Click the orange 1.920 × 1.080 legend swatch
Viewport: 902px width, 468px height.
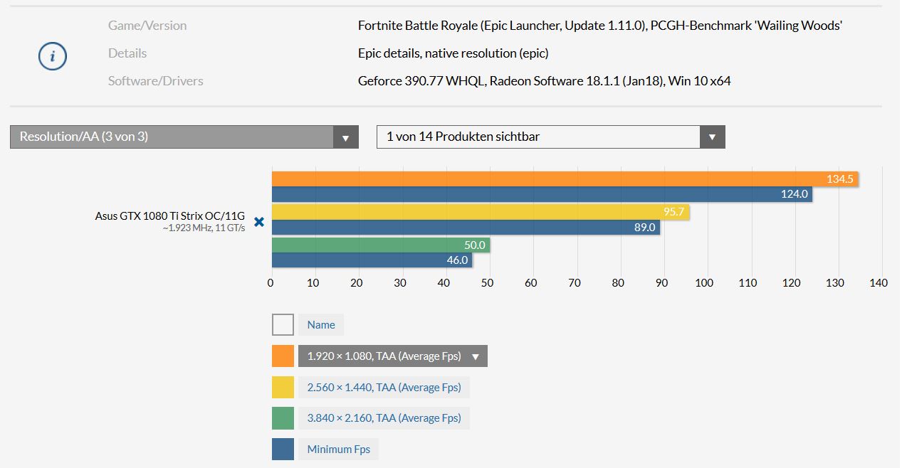pyautogui.click(x=283, y=356)
